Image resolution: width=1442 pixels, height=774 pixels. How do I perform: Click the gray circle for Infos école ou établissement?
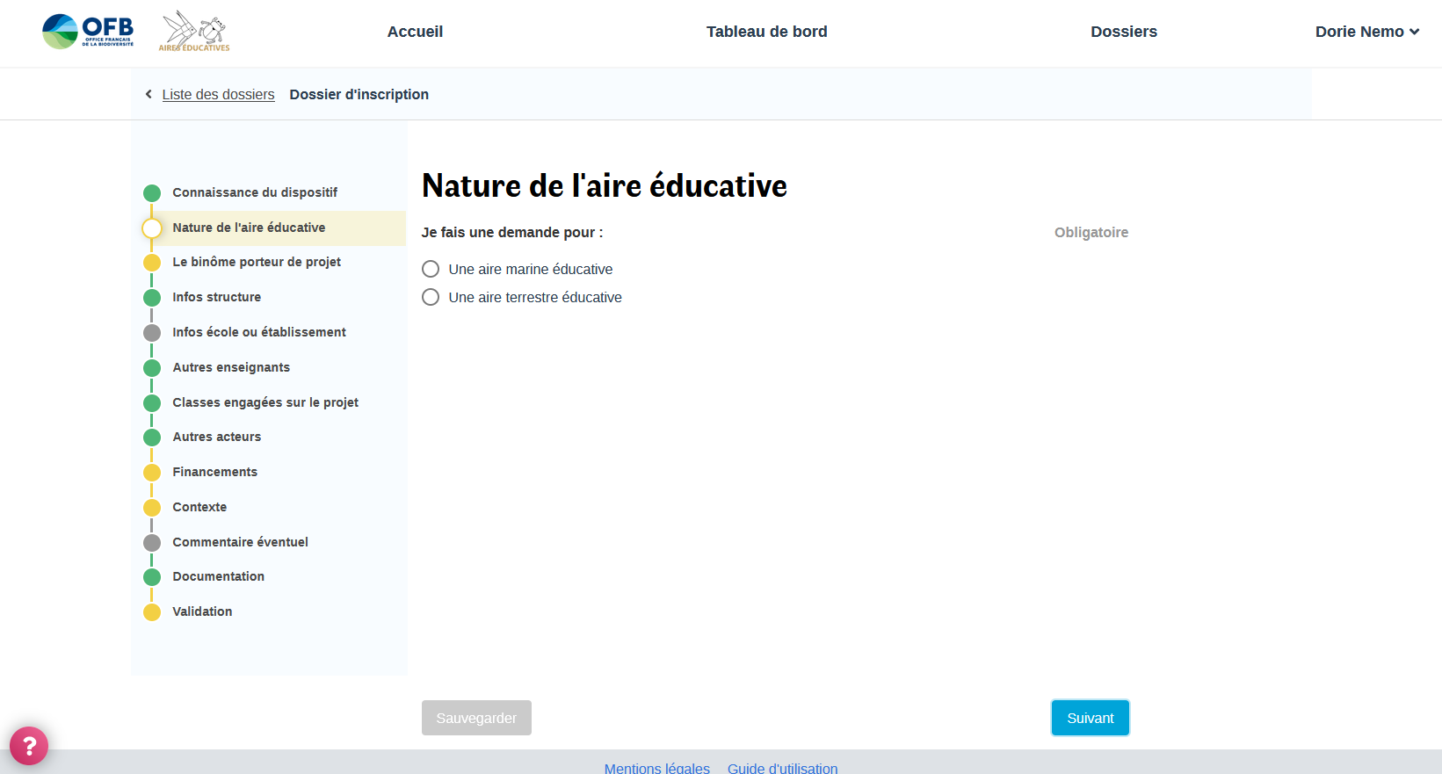click(152, 333)
